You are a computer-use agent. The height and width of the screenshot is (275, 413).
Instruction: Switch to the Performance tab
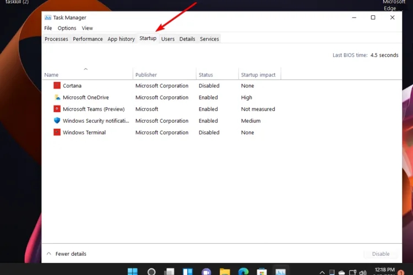pos(88,39)
